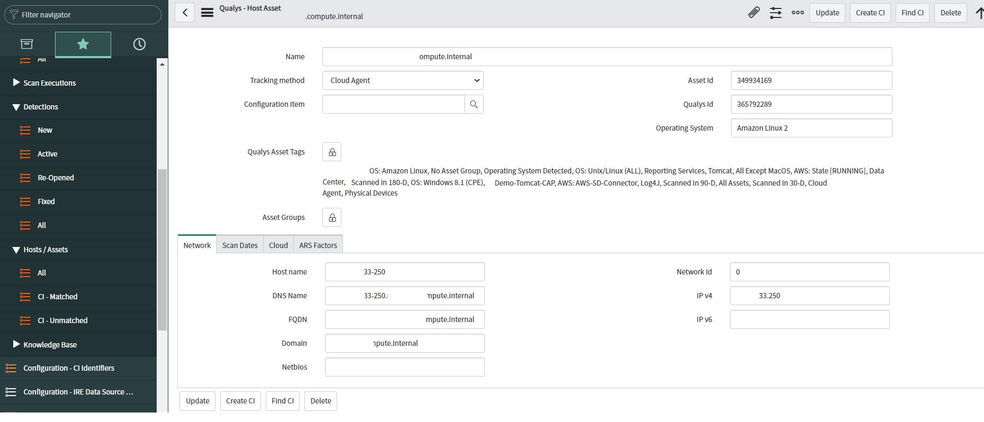Click icon beside Configuration - IRE Data Source
Image resolution: width=984 pixels, height=422 pixels.
coord(11,392)
